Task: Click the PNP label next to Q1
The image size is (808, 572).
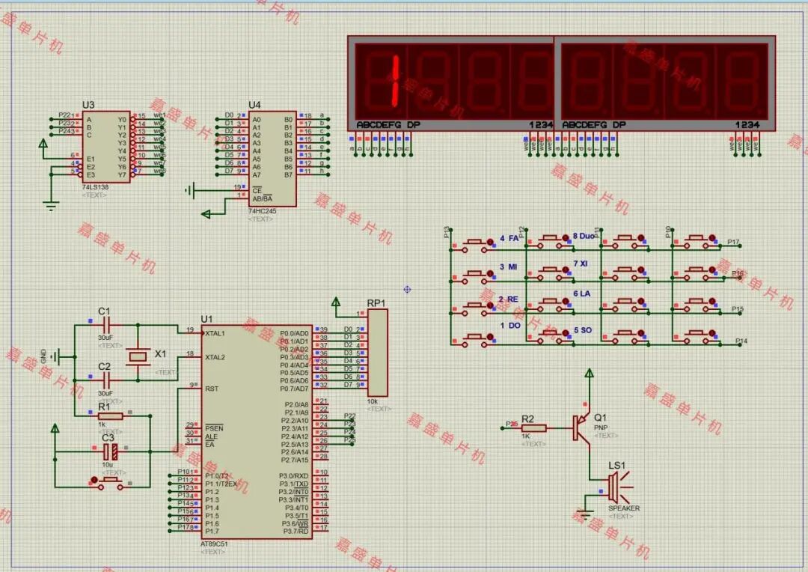Action: click(601, 427)
